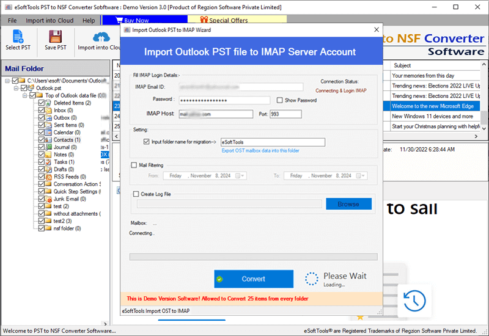Click the From date calendar icon
Screen dimensions: 489x336
pyautogui.click(x=238, y=176)
